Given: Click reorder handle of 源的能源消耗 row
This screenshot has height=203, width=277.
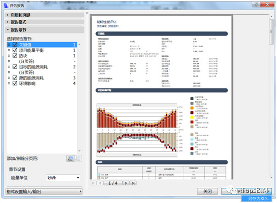Looking at the screenshot, I should (9, 78).
